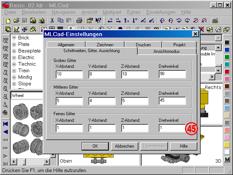The image size is (233, 175).
Task: Open file using the folder icon
Action: coord(16,20)
